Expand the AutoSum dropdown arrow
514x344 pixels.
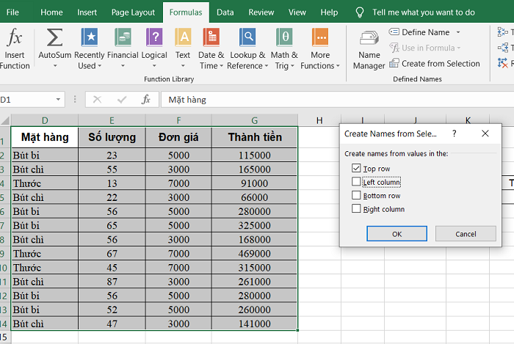coord(55,66)
